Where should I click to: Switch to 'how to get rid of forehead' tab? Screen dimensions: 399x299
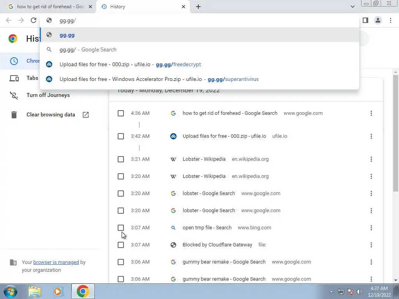pyautogui.click(x=50, y=7)
